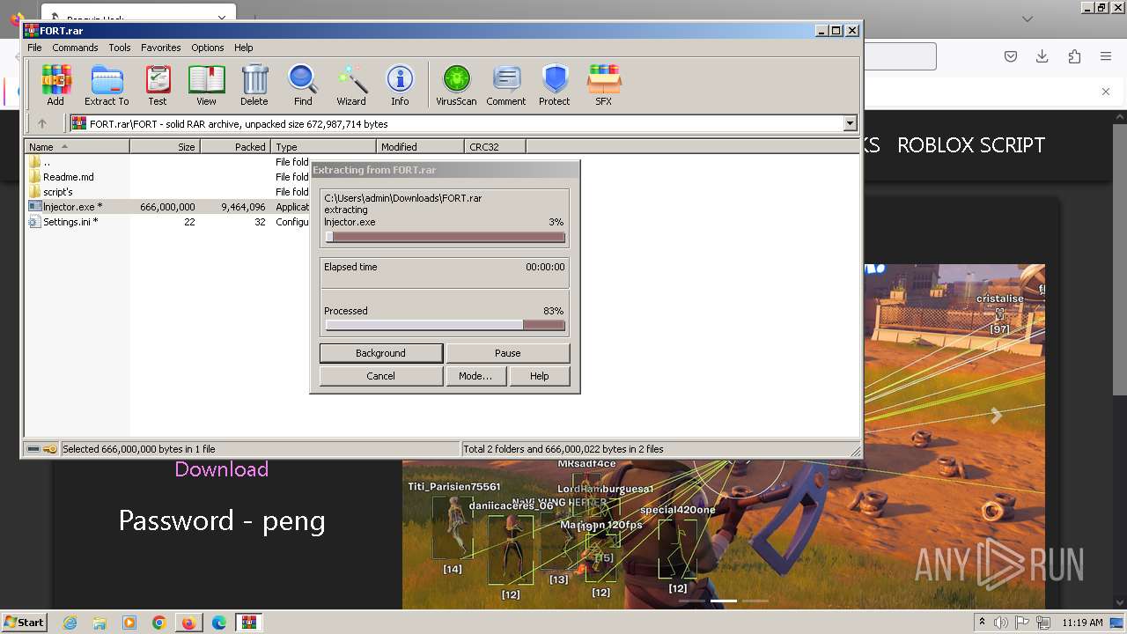Click the SFX toolbar icon
The width and height of the screenshot is (1127, 634).
(603, 85)
